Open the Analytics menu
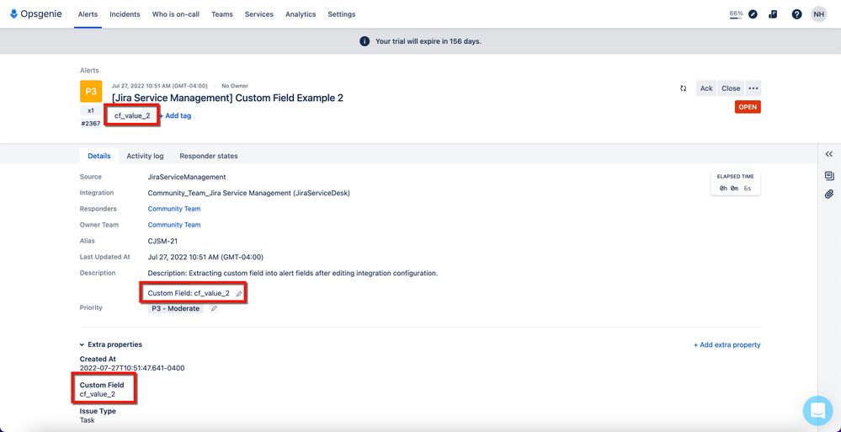This screenshot has width=841, height=432. [x=301, y=14]
